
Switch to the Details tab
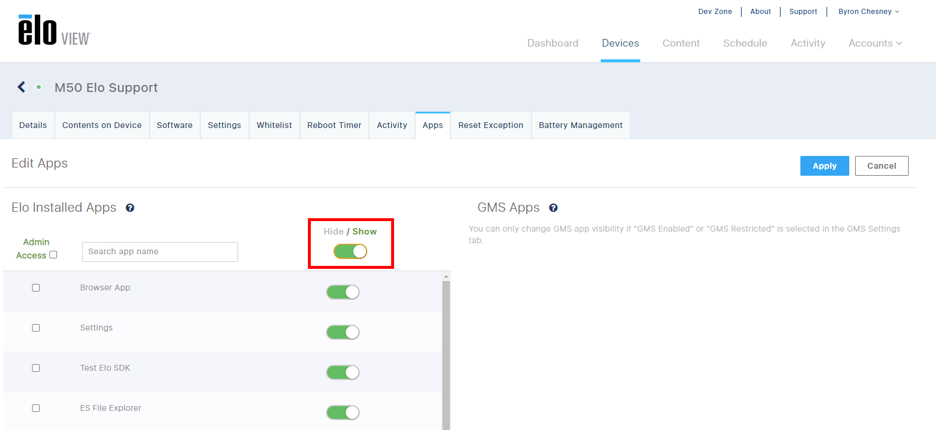click(33, 125)
